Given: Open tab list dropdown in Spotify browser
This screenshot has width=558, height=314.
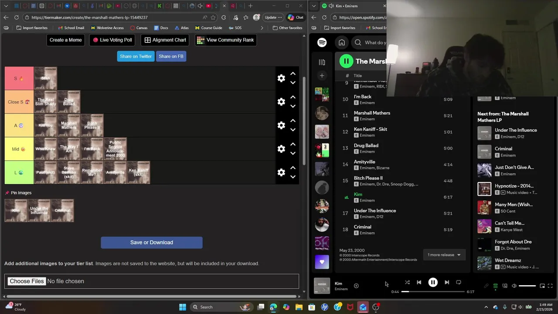Looking at the screenshot, I should (314, 6).
